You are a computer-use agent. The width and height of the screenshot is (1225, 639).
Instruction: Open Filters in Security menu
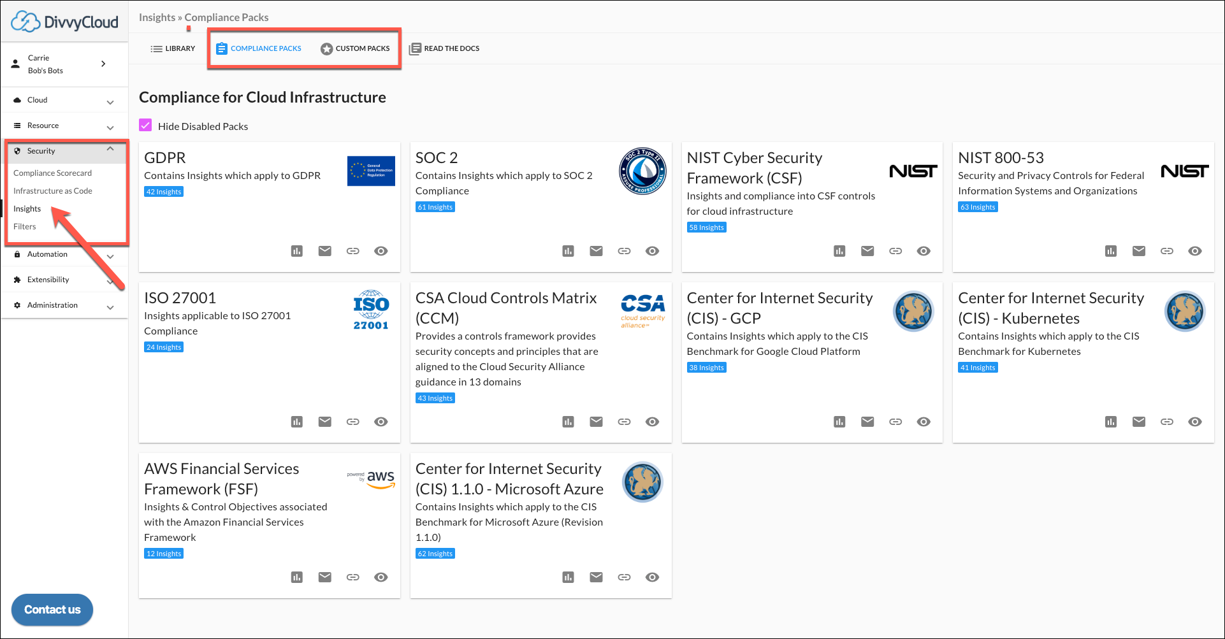25,227
